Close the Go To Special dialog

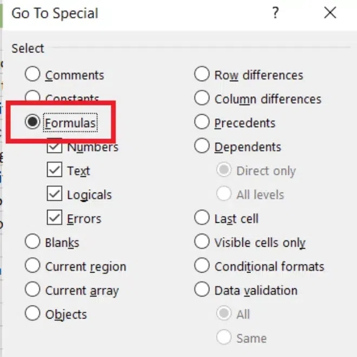click(330, 14)
